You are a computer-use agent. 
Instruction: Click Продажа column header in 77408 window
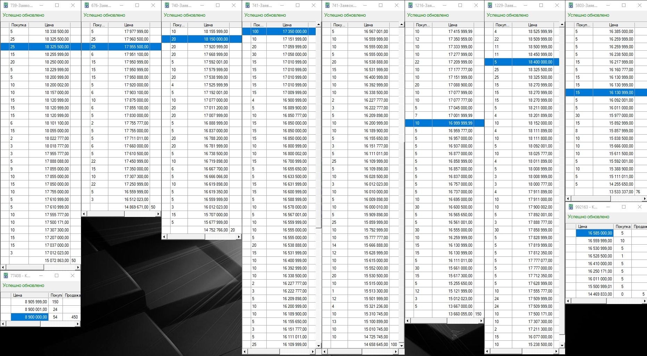point(73,295)
